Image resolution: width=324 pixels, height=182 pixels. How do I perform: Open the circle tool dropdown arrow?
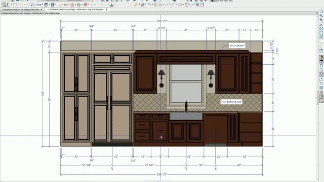[x=183, y=5]
